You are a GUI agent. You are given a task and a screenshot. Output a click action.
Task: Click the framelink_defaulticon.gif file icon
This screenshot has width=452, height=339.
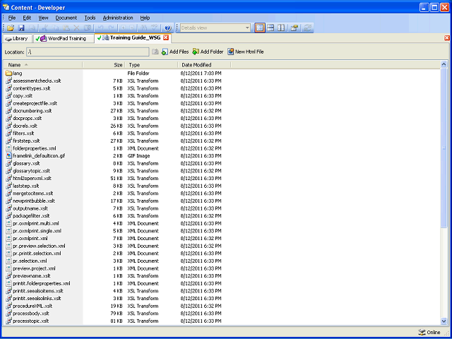[8, 155]
